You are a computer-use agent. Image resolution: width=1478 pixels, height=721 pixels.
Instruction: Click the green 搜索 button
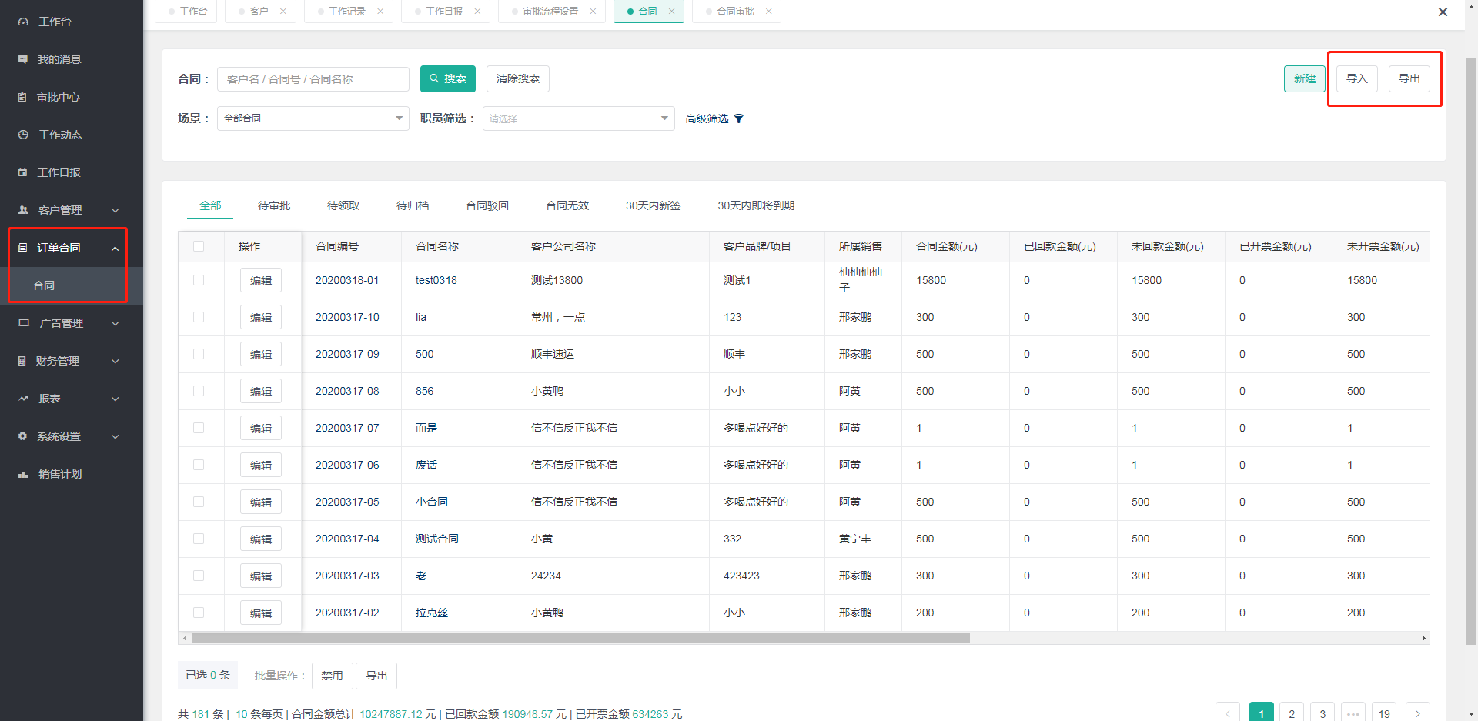448,78
